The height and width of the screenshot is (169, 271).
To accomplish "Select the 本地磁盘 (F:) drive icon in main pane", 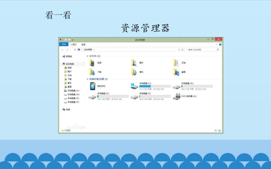I will click(x=134, y=97).
